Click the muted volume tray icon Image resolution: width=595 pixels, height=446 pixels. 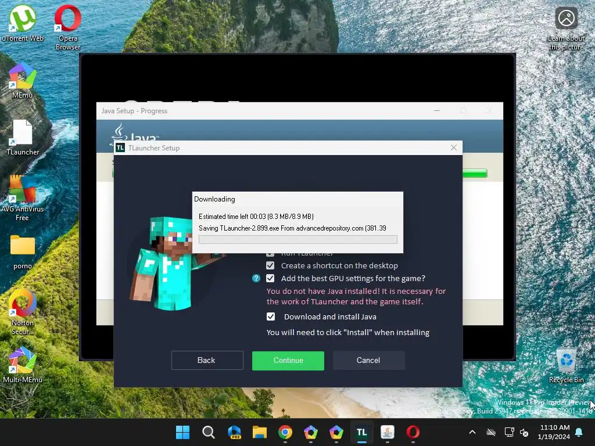(524, 432)
